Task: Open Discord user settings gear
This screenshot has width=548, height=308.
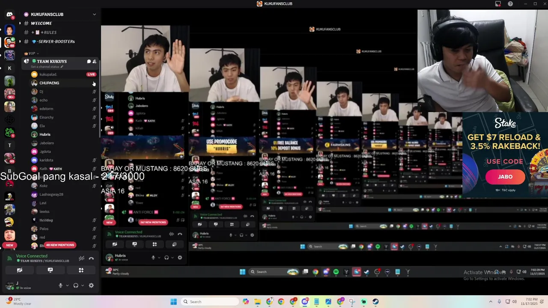Action: (91, 285)
